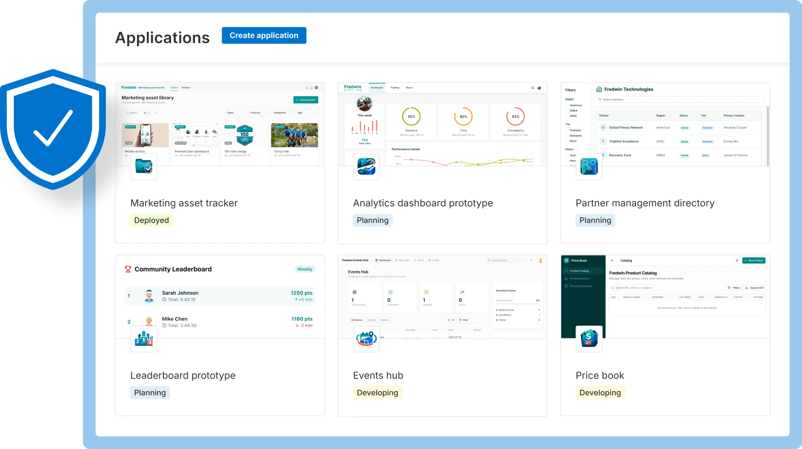This screenshot has width=802, height=449.
Task: Check the Basic tier filter
Action: coord(567,141)
